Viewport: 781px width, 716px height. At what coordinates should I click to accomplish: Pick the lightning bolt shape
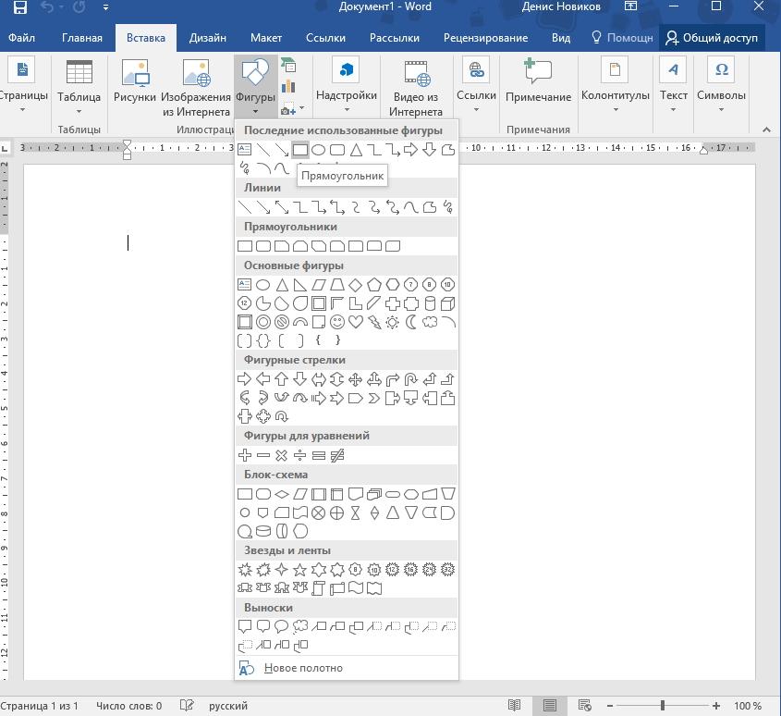[x=374, y=323]
